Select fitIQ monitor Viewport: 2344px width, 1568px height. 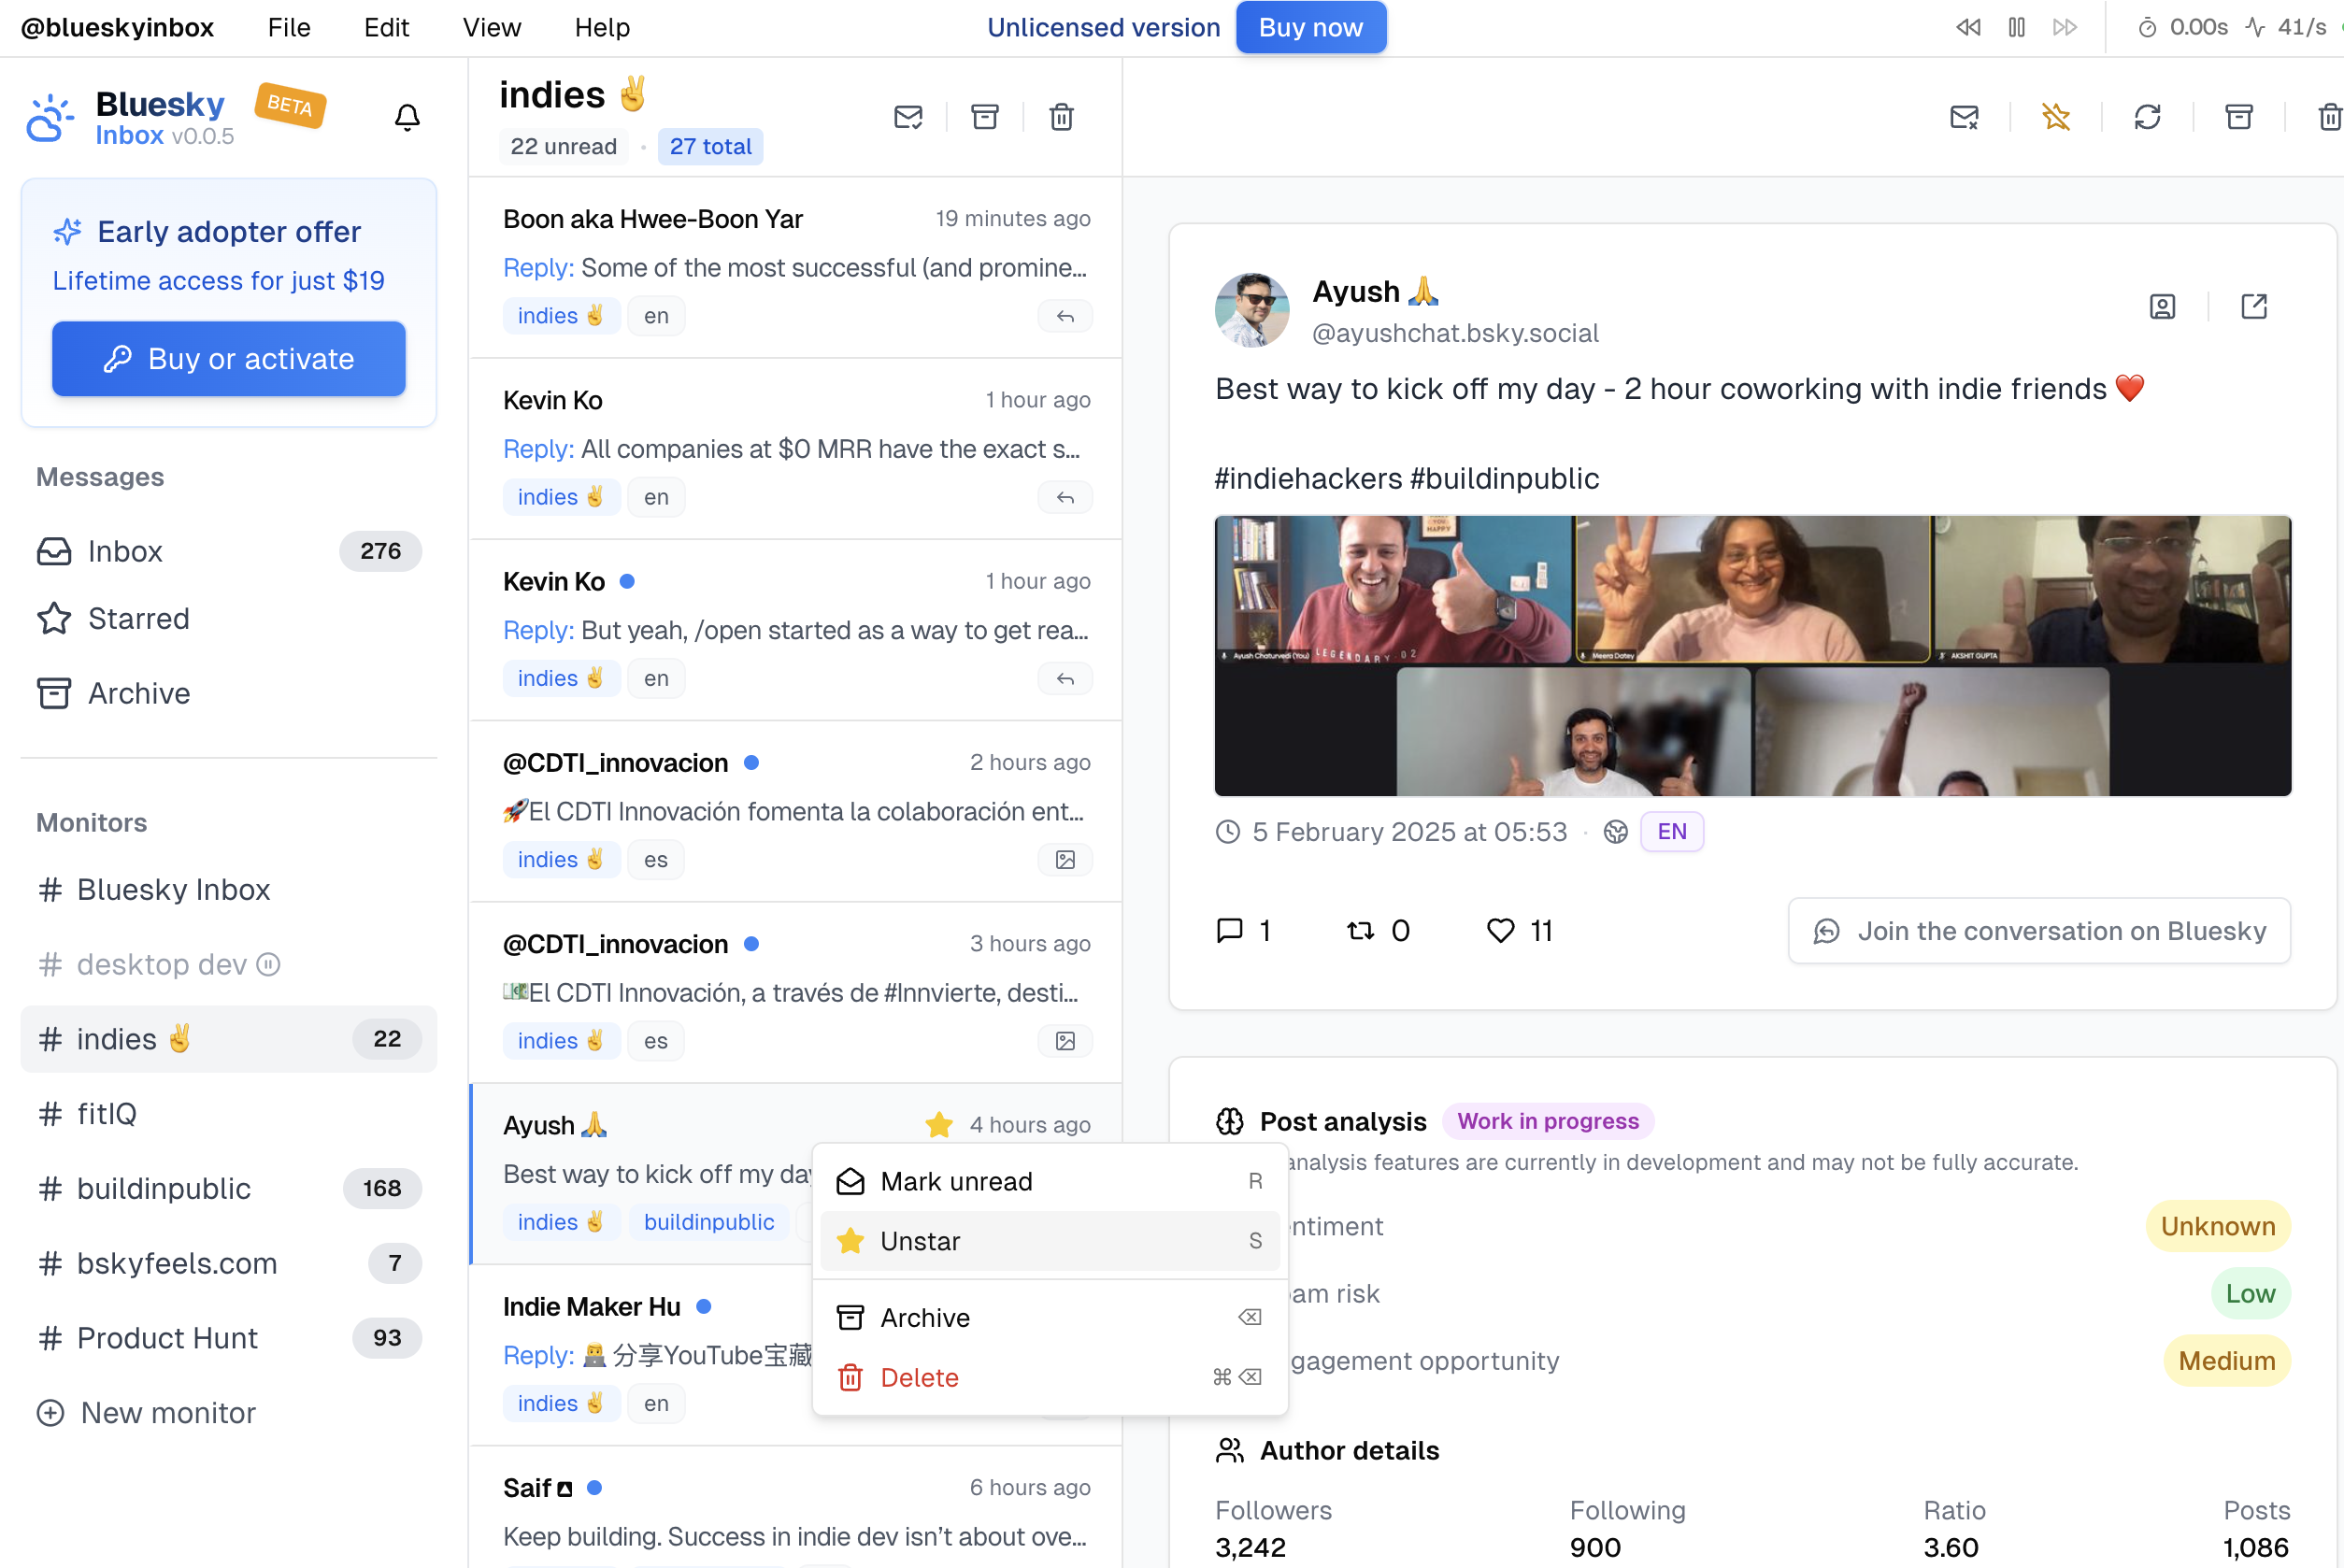click(229, 1114)
